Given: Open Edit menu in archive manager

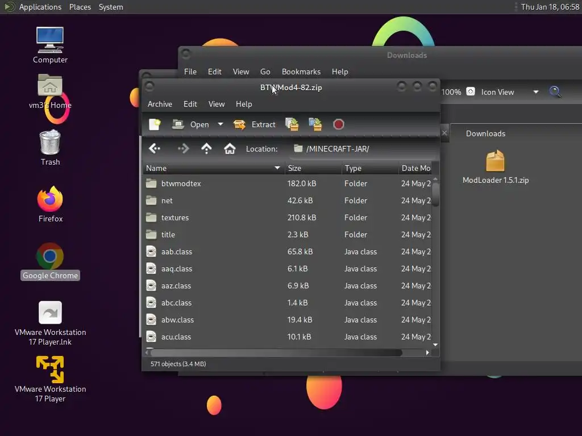Looking at the screenshot, I should [190, 104].
